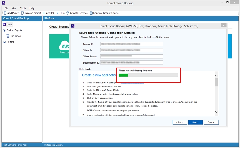This screenshot has height=148, width=240.
Task: Open the Tools menu
Action: click(x=23, y=8)
